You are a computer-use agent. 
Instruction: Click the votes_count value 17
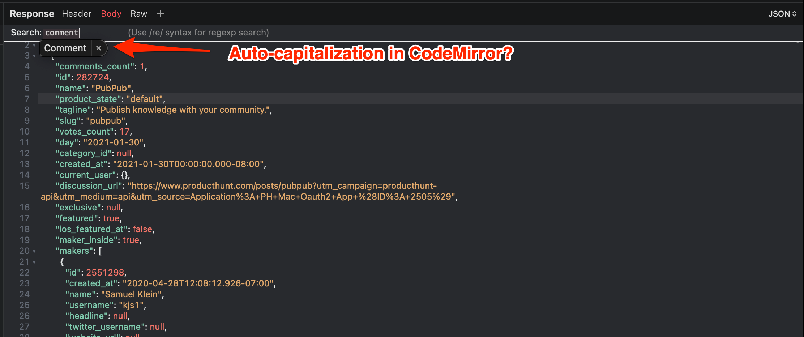[x=124, y=131]
